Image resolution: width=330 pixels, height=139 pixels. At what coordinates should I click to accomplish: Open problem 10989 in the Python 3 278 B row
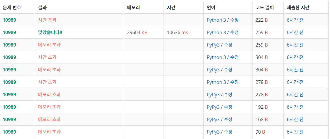point(10,82)
